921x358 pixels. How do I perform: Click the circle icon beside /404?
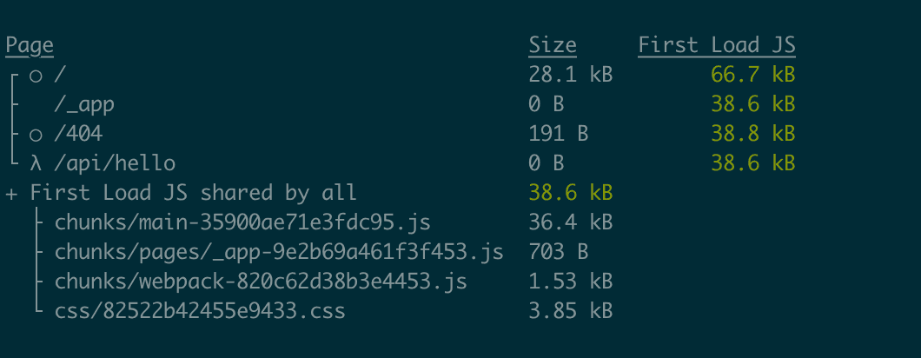click(x=36, y=135)
